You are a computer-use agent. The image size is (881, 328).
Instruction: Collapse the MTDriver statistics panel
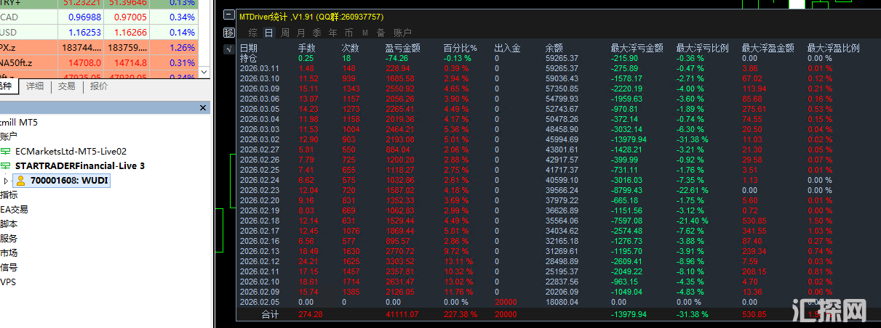229,15
